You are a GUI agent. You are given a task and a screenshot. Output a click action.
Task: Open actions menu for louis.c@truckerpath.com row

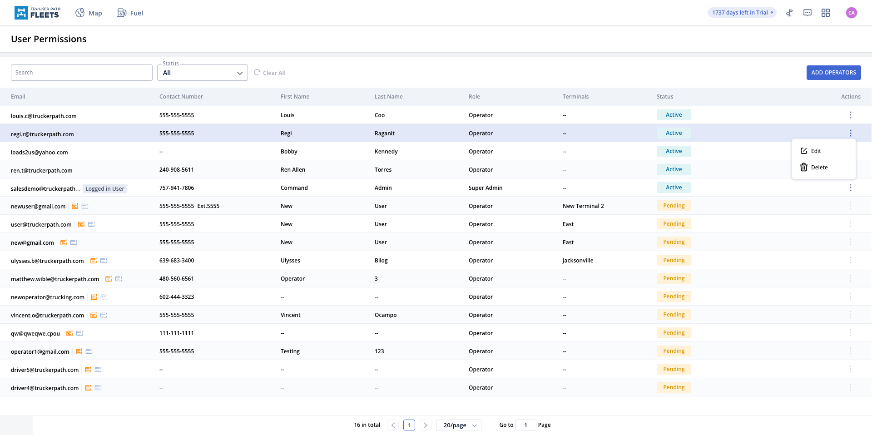coord(851,115)
